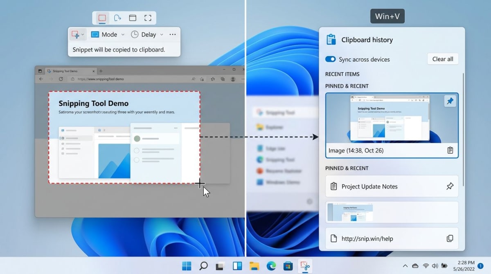Select the http://snip.win/help clipboard entry
The height and width of the screenshot is (274, 491).
pos(392,238)
